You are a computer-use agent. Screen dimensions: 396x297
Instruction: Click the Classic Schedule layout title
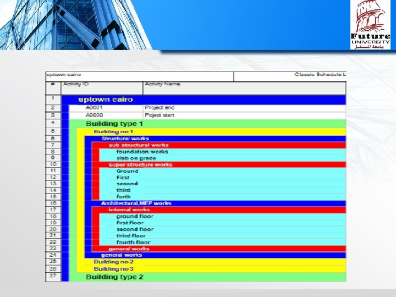pyautogui.click(x=321, y=75)
